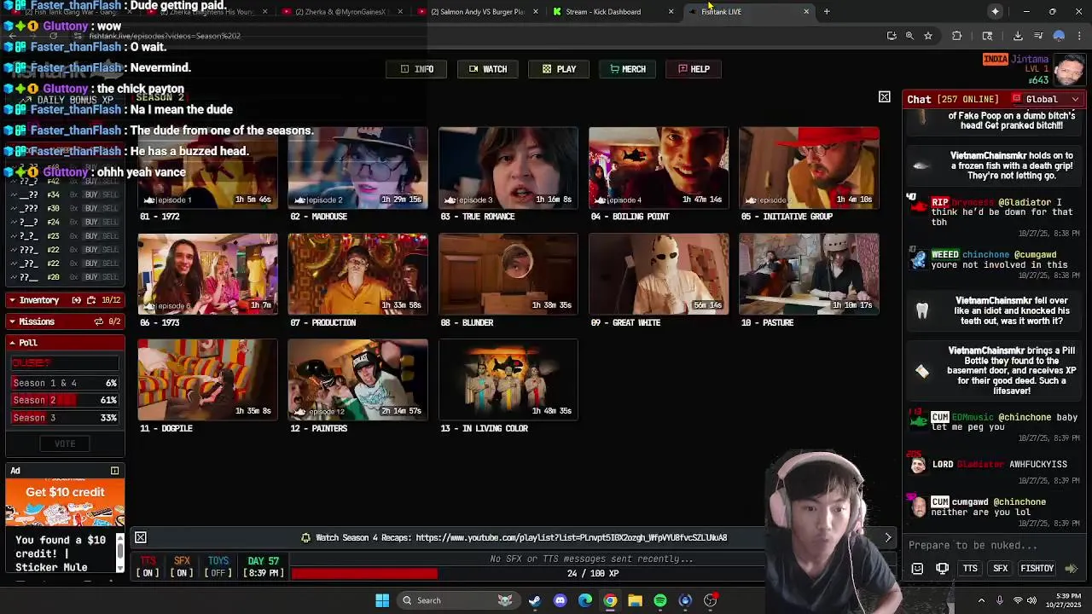Click FISHTOY button under chat input
This screenshot has height=614, width=1092.
(1037, 569)
